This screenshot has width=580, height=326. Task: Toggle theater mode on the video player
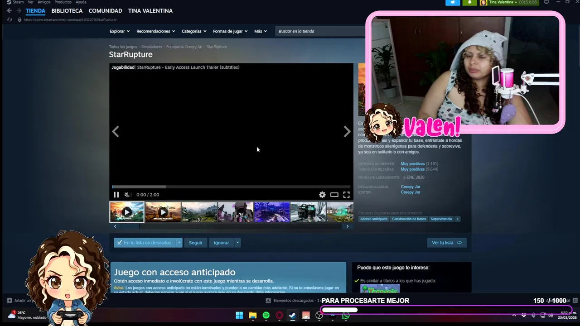pos(334,195)
